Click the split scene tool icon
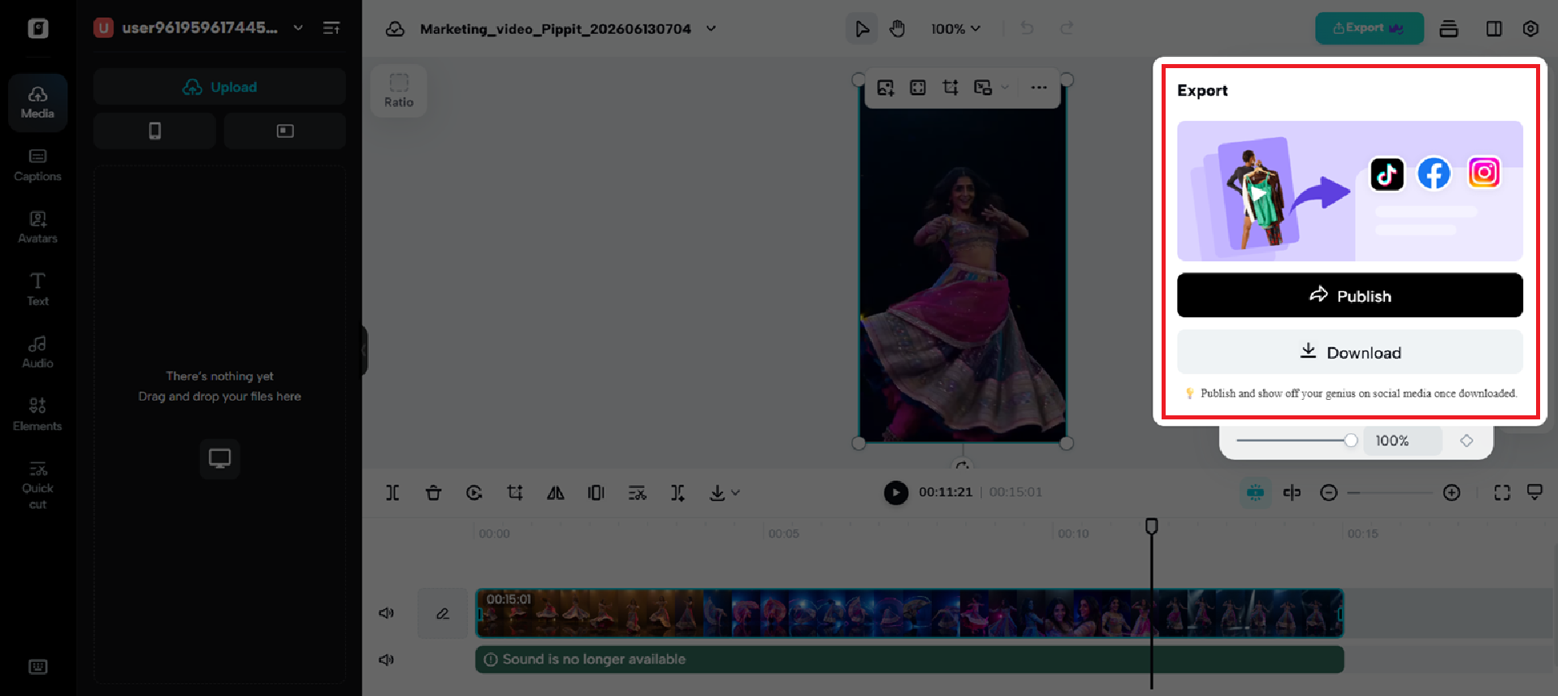The height and width of the screenshot is (696, 1558). coord(677,492)
